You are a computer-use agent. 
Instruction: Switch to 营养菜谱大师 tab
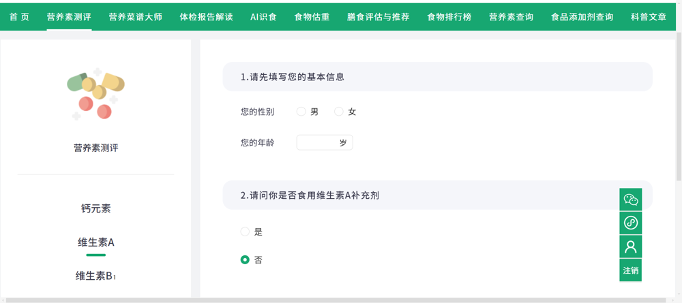click(135, 16)
